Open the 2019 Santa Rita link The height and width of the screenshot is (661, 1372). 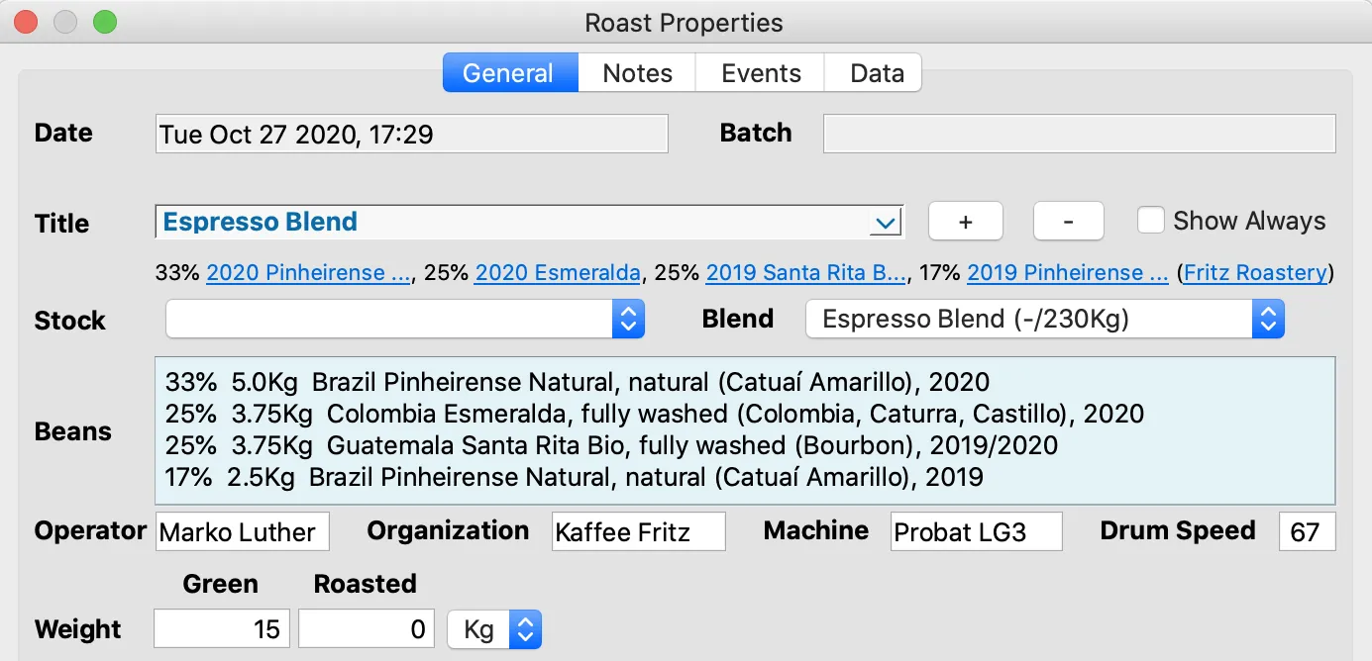click(x=806, y=273)
